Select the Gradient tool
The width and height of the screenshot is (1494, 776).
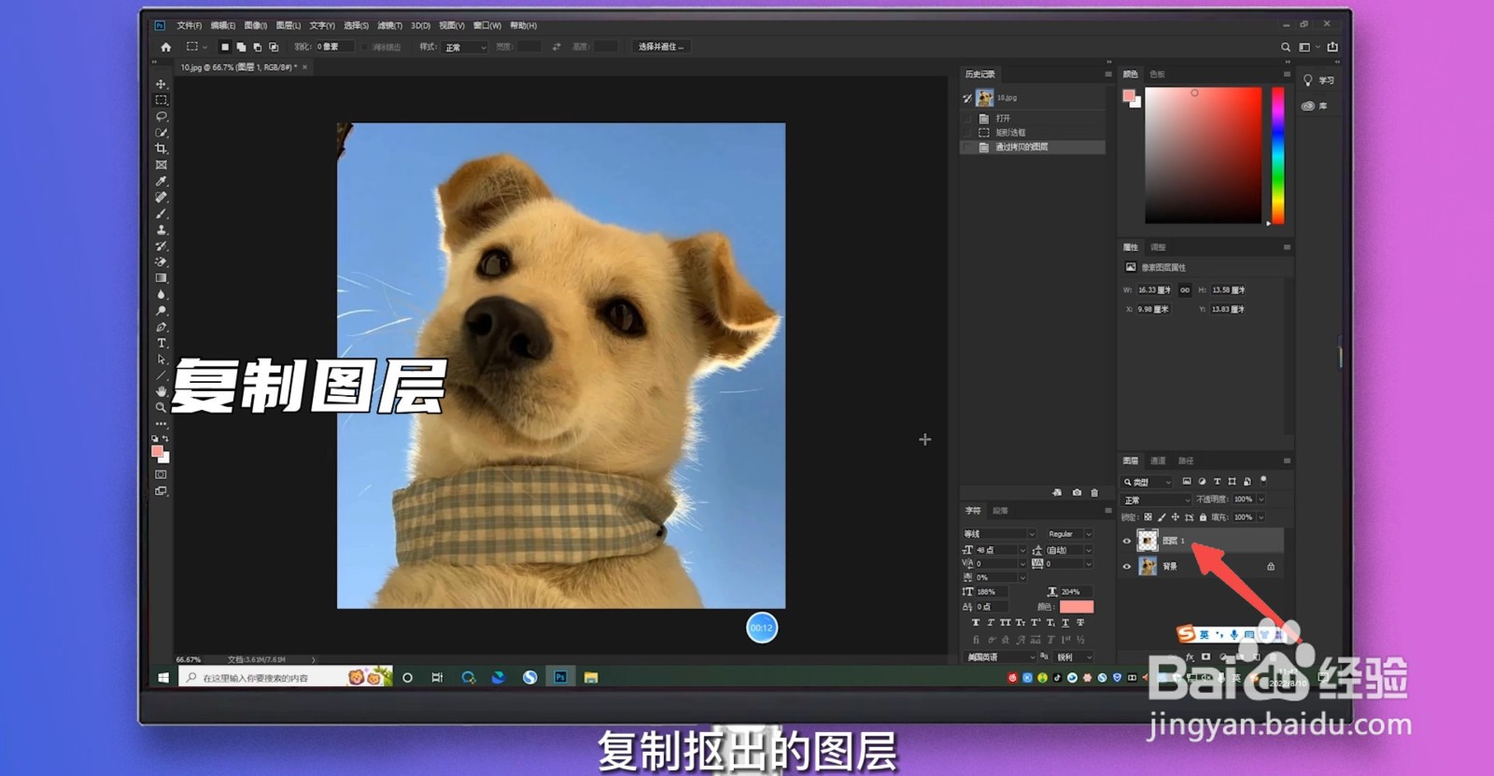point(161,278)
